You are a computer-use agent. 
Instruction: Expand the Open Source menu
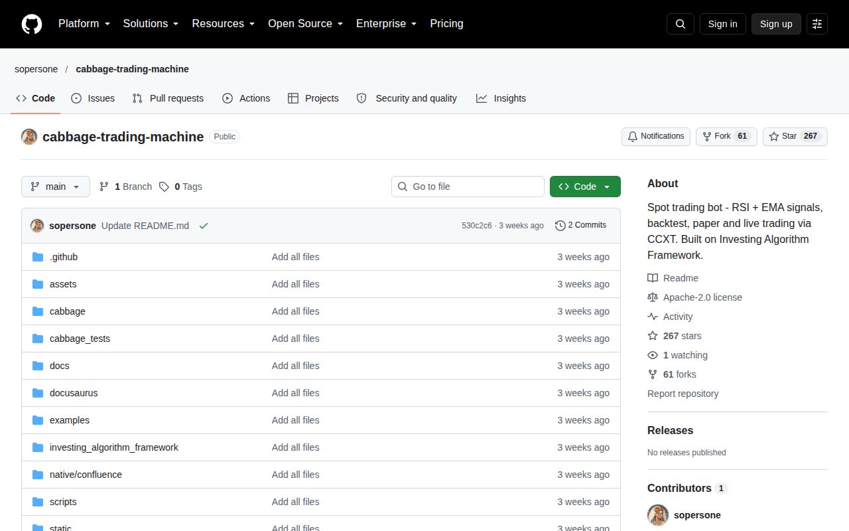pyautogui.click(x=306, y=24)
